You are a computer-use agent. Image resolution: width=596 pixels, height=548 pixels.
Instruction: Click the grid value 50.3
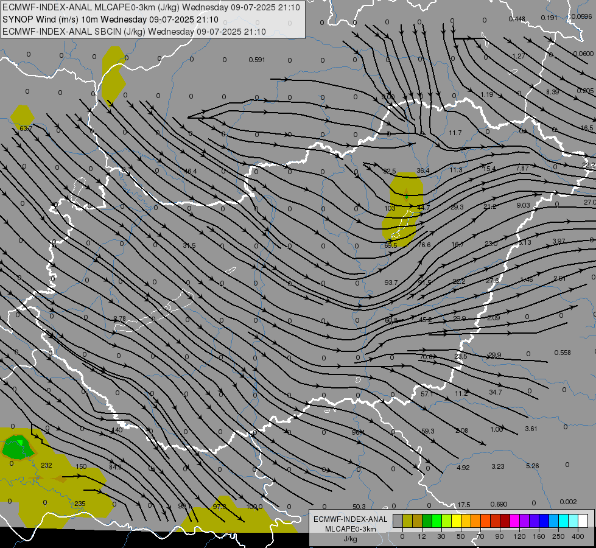click(x=359, y=507)
